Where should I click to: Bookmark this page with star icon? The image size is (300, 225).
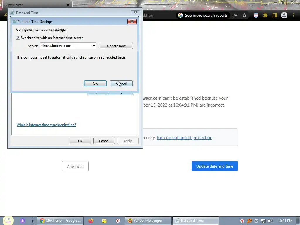coord(244,15)
